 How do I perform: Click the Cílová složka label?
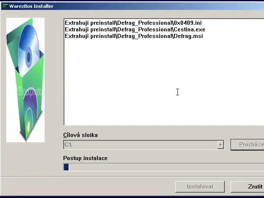pyautogui.click(x=80, y=135)
